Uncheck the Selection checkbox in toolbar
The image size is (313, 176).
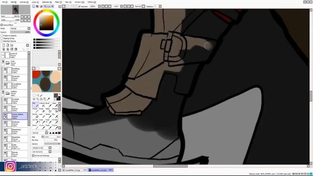(79, 6)
